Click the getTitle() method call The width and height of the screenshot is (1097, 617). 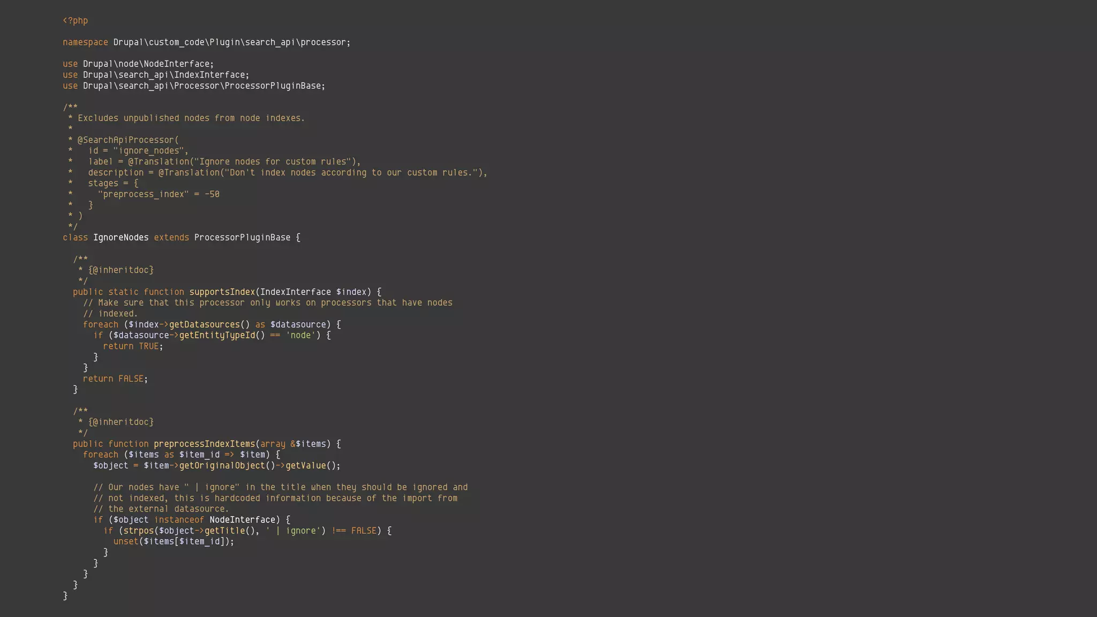pos(227,531)
